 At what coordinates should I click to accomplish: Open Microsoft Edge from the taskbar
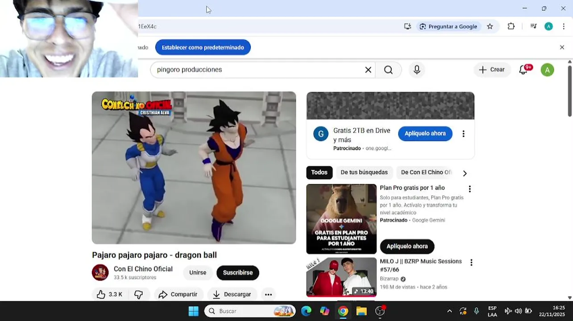[306, 311]
